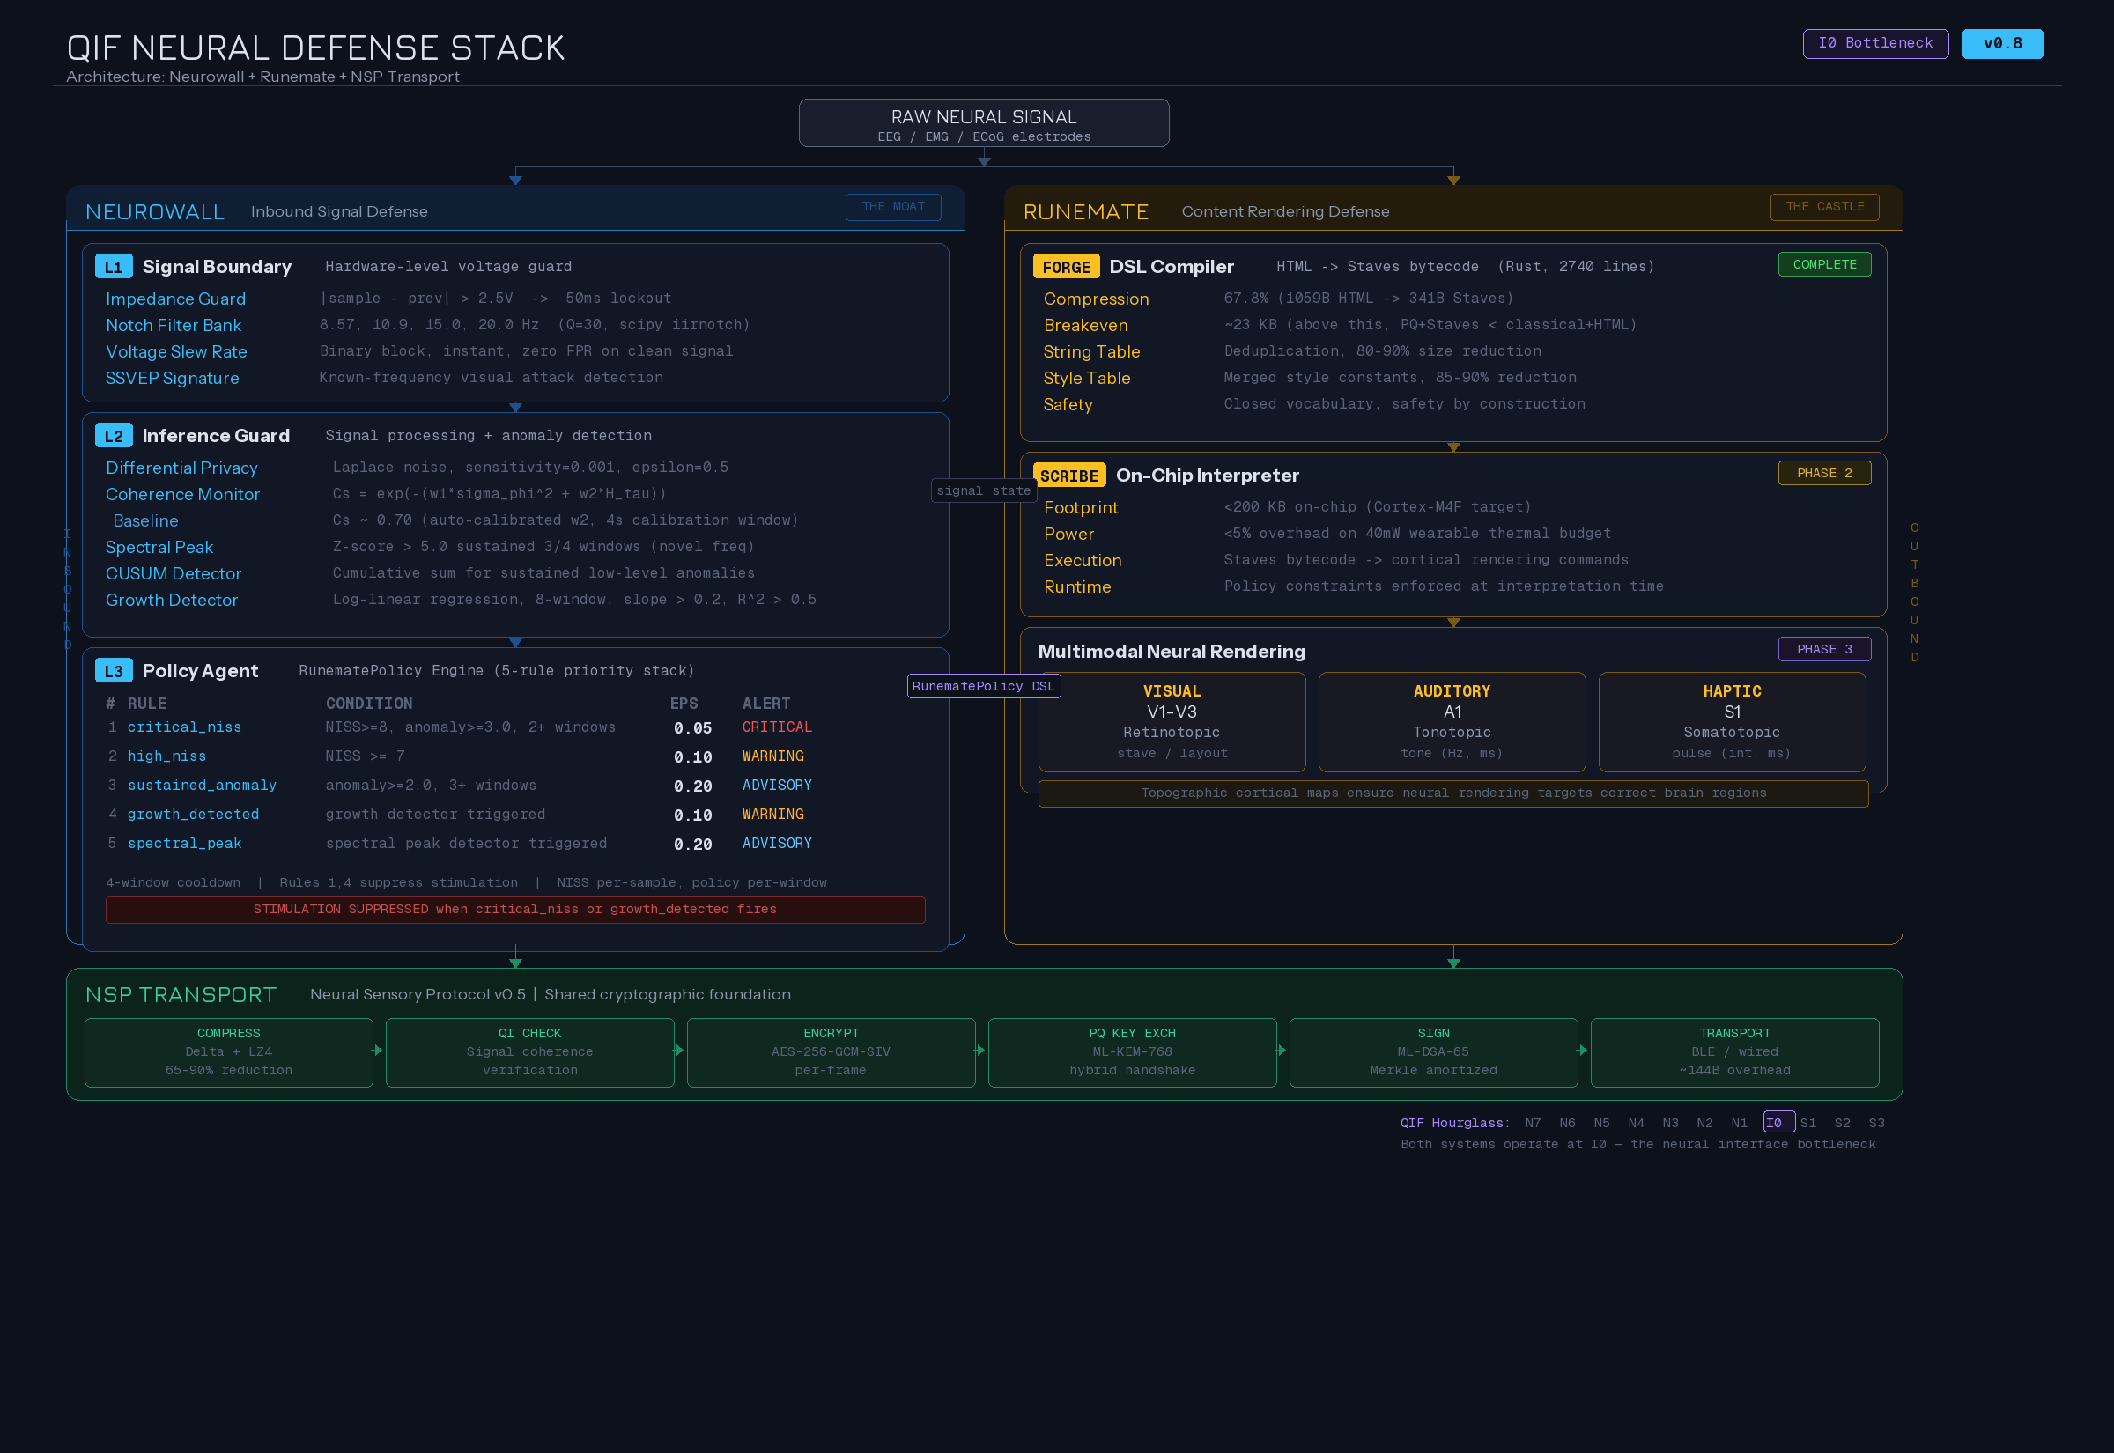This screenshot has height=1453, width=2114.
Task: Click the Voltage Slew Rate entry
Action: 175,351
